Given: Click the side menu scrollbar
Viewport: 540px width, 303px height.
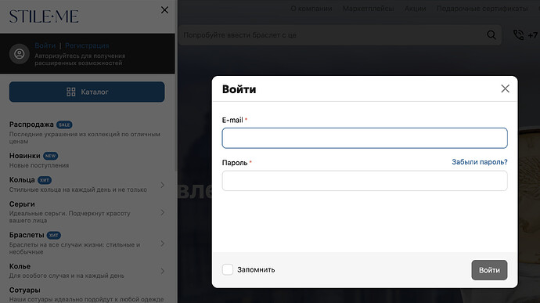Looking at the screenshot, I should [176, 86].
